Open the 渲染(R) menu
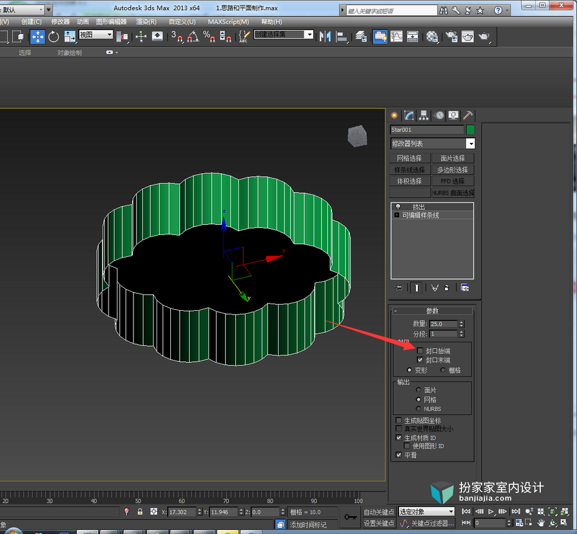Screen dimensions: 577x534 146,22
